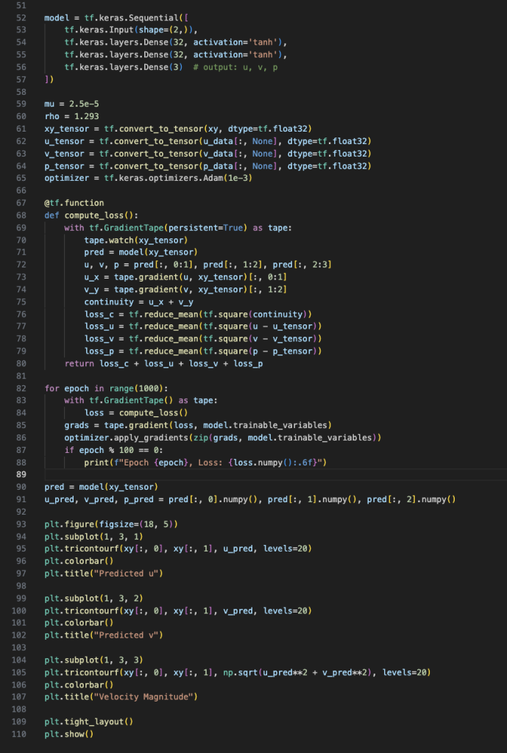Place cursor on empty line 89
This screenshot has width=507, height=753.
(x=221, y=474)
